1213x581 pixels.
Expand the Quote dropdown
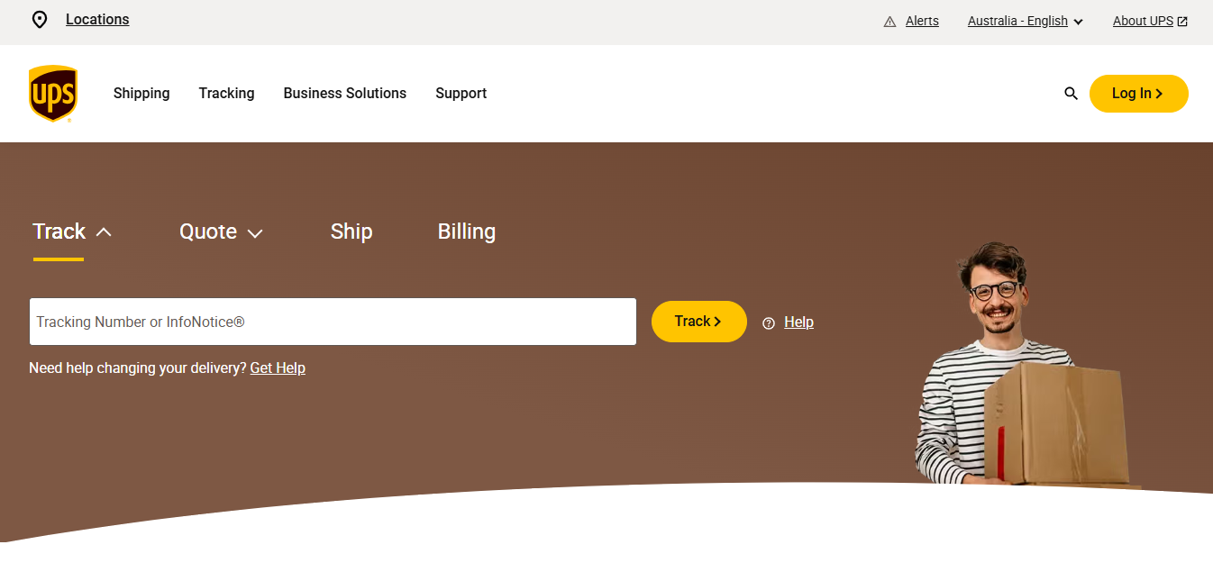tap(255, 232)
